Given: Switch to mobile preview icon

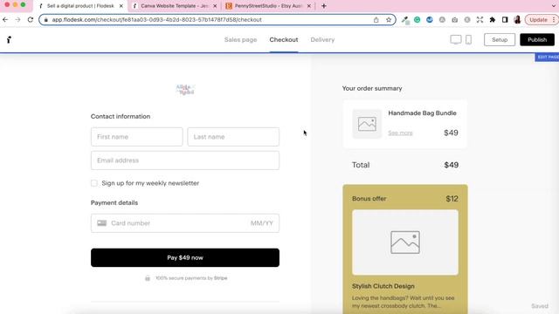Looking at the screenshot, I should click(x=468, y=39).
